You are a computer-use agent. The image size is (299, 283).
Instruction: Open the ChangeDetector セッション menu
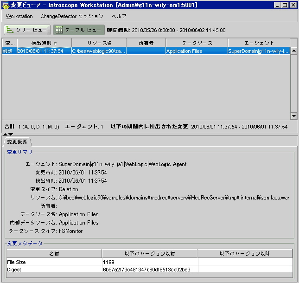(72, 16)
